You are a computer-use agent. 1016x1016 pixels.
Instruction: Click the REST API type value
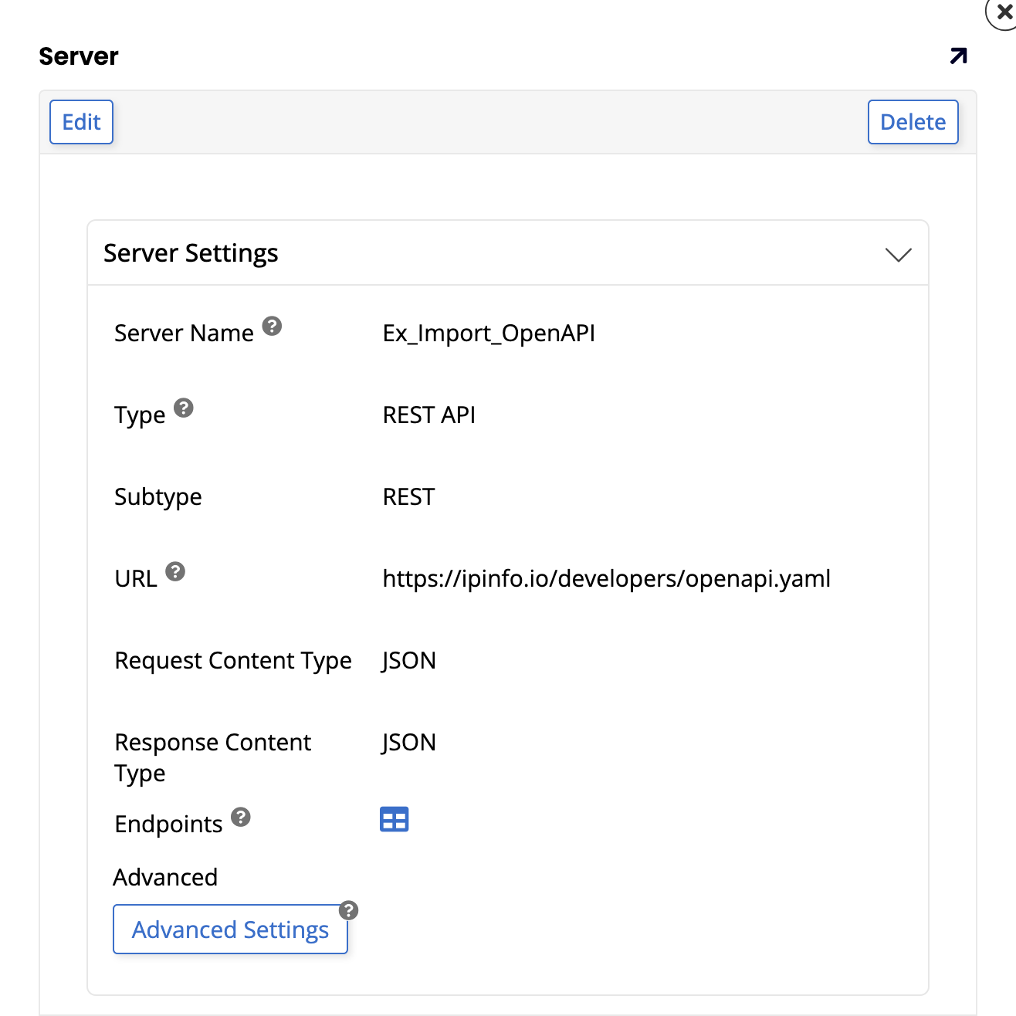click(x=428, y=415)
